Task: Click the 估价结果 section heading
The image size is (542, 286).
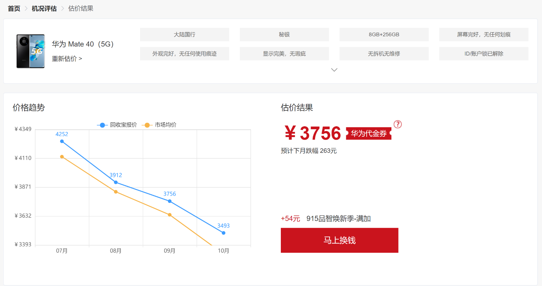Action: tap(297, 108)
